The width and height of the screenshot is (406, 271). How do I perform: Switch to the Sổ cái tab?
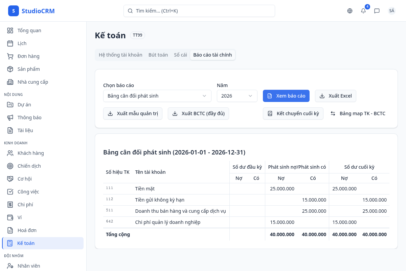click(x=180, y=55)
